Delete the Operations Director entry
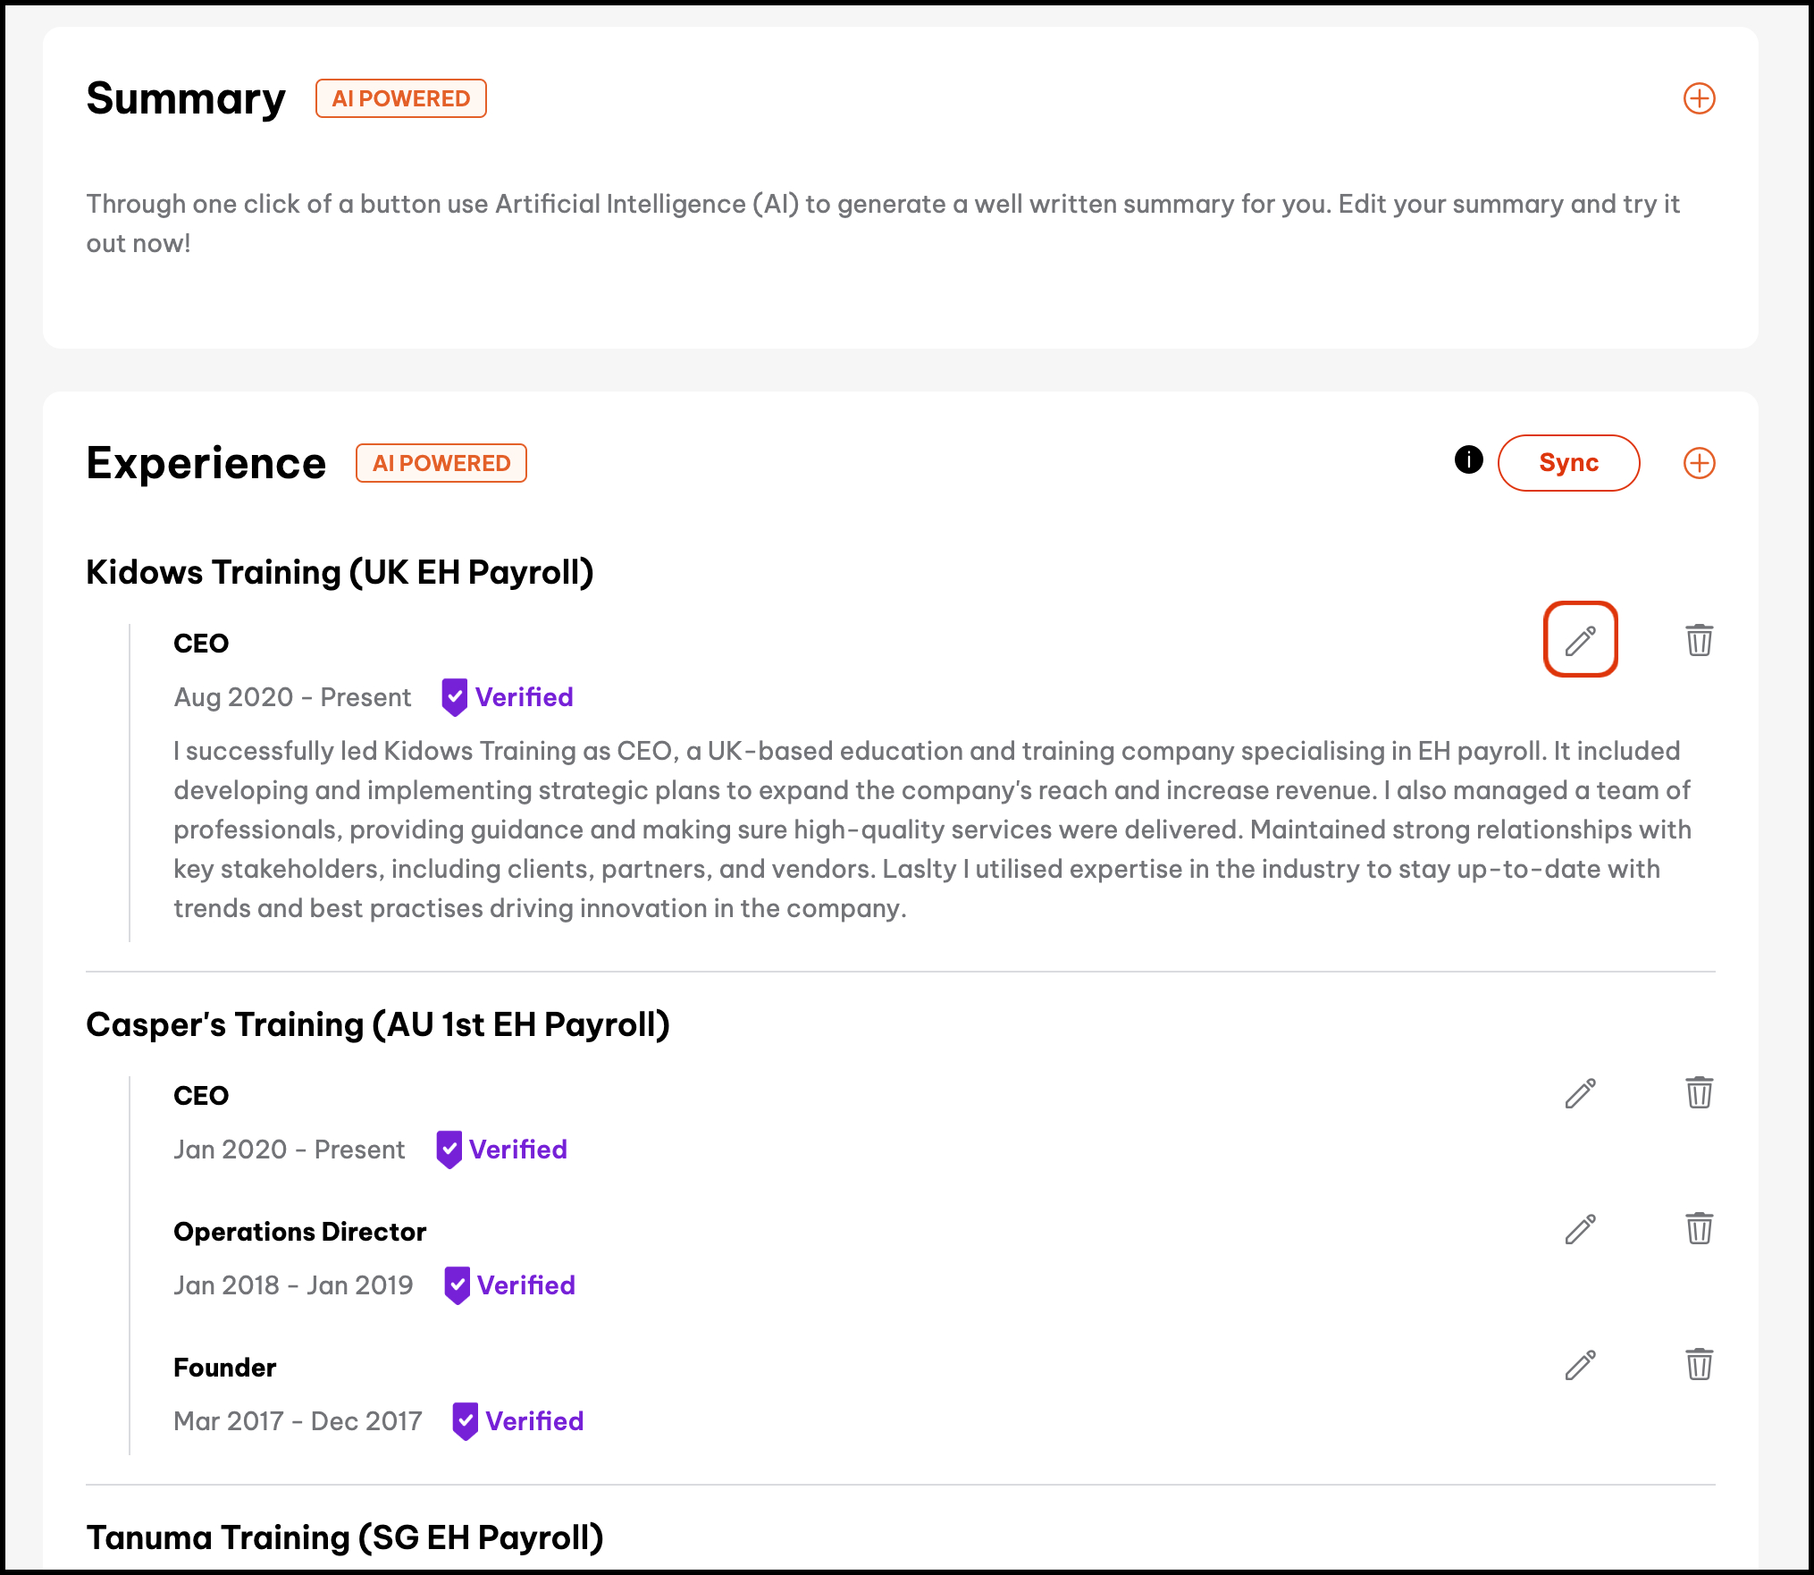 tap(1699, 1228)
